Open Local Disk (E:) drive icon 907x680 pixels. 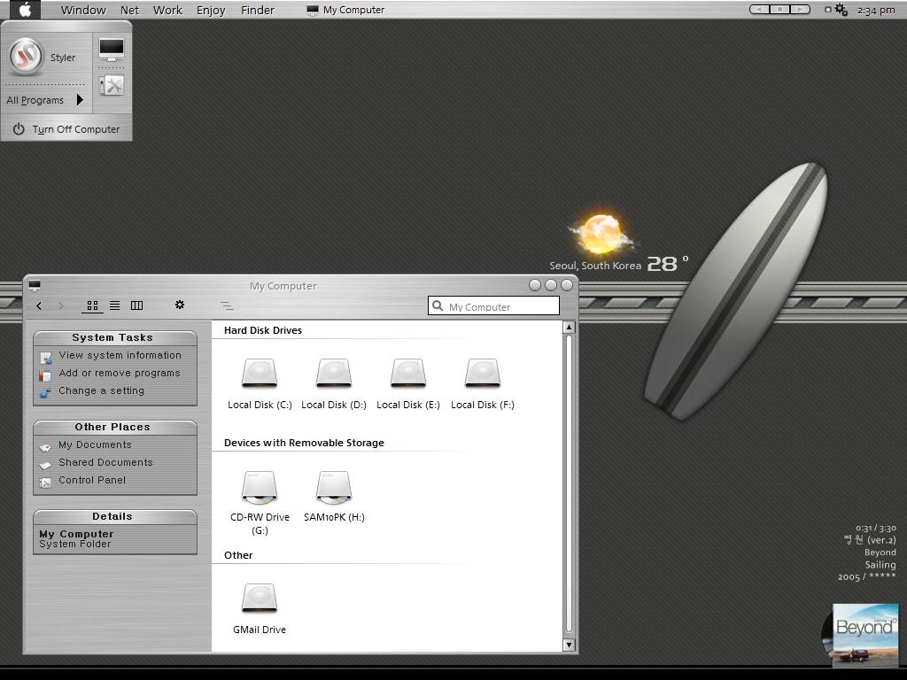pyautogui.click(x=407, y=373)
